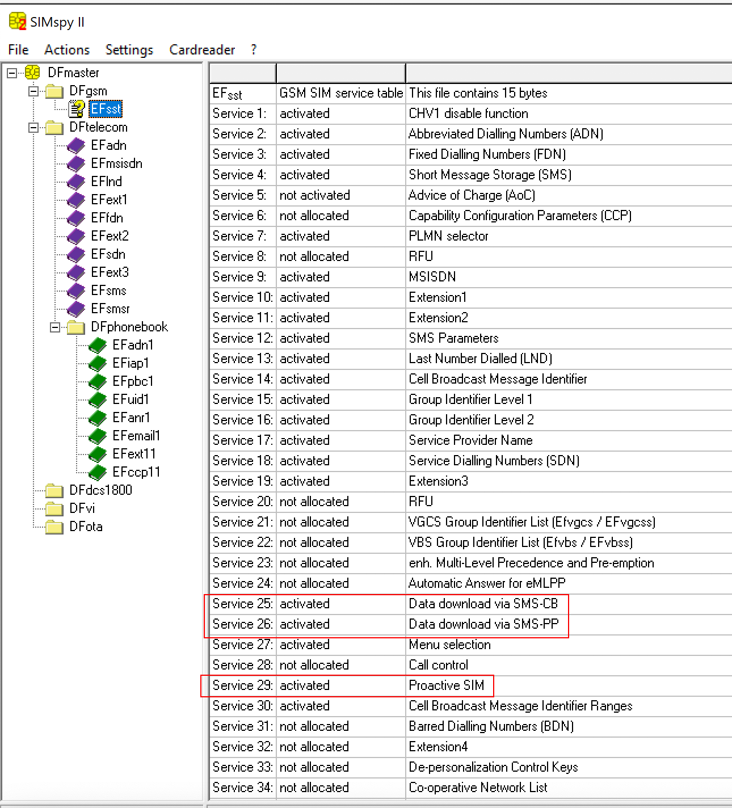Screen dimensions: 732x808
Task: Open the Actions menu
Action: coord(67,50)
